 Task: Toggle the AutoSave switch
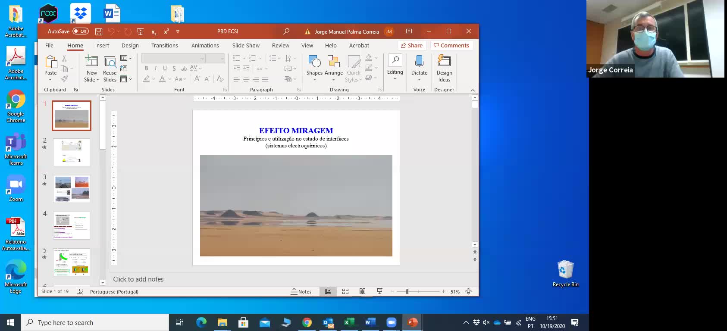tap(81, 31)
